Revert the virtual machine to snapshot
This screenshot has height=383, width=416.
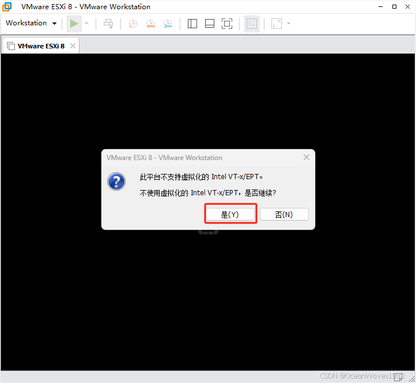pos(150,24)
